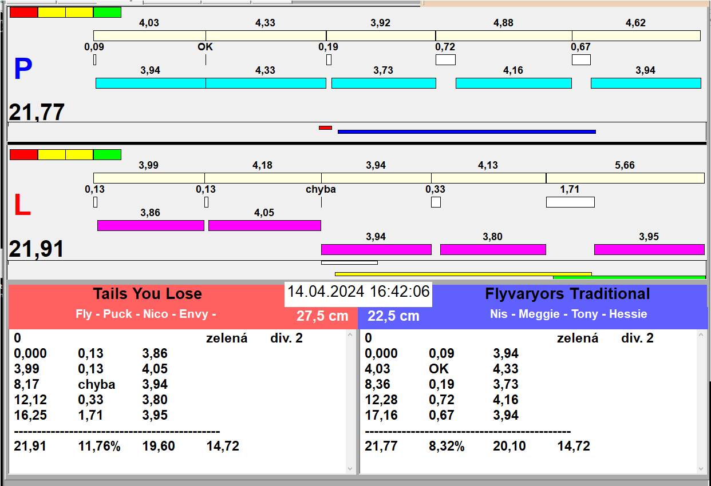Click the 27,5 cm jump height label
711x486 pixels.
tap(322, 316)
